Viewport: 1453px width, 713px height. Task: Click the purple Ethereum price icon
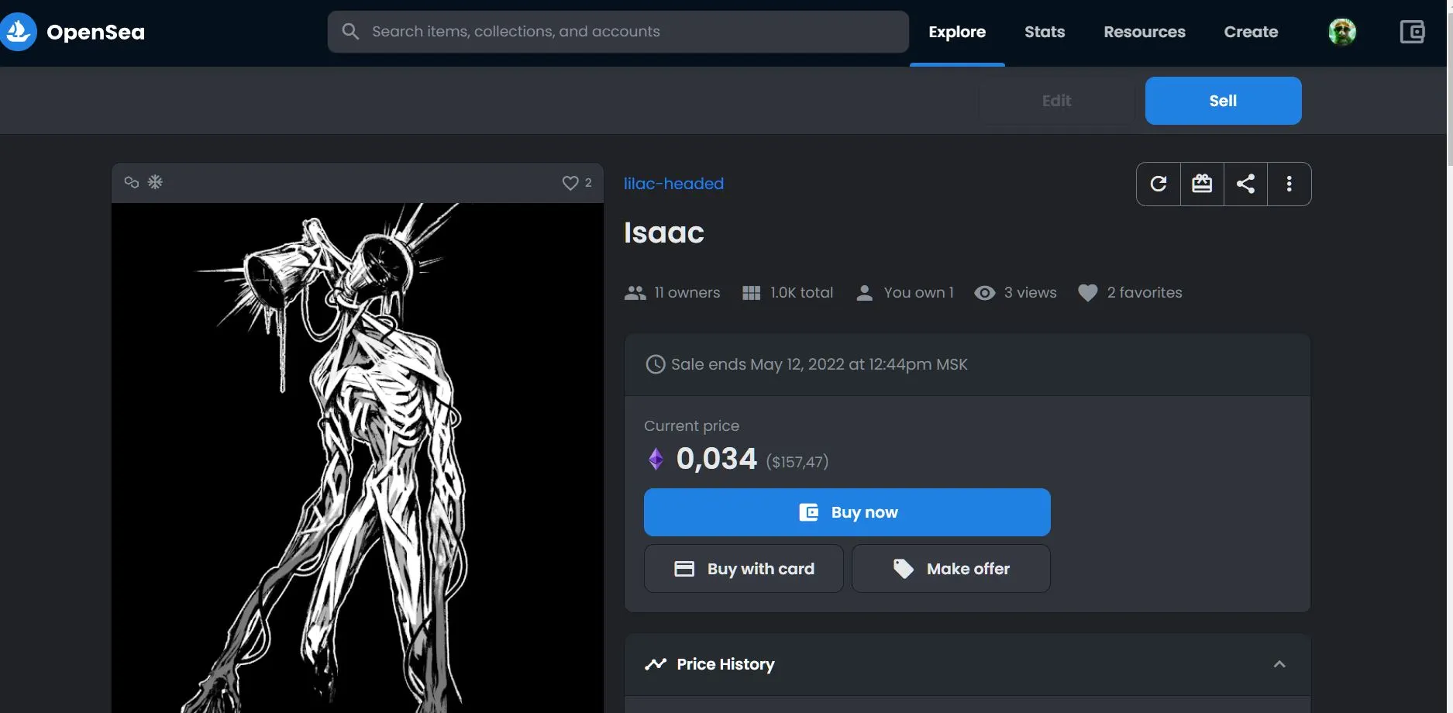pyautogui.click(x=656, y=459)
